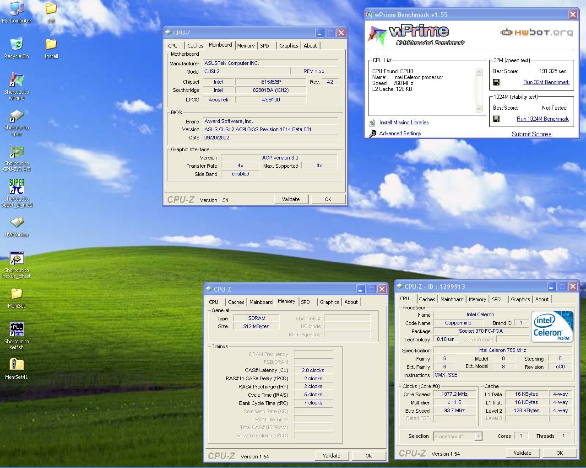Click the CPU-Z Mainboard window title icon
The height and width of the screenshot is (468, 586).
pyautogui.click(x=168, y=32)
